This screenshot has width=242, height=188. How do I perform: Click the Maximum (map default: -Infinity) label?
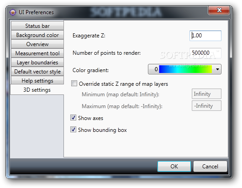[x=122, y=106]
